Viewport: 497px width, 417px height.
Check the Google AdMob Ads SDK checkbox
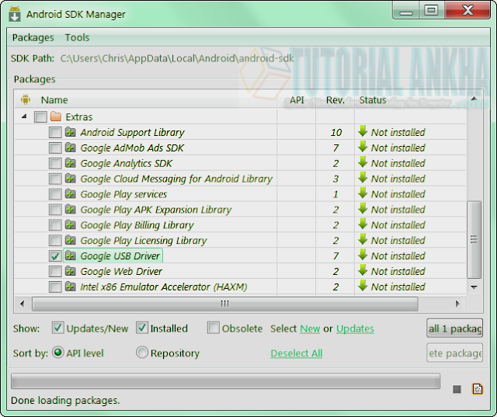55,148
